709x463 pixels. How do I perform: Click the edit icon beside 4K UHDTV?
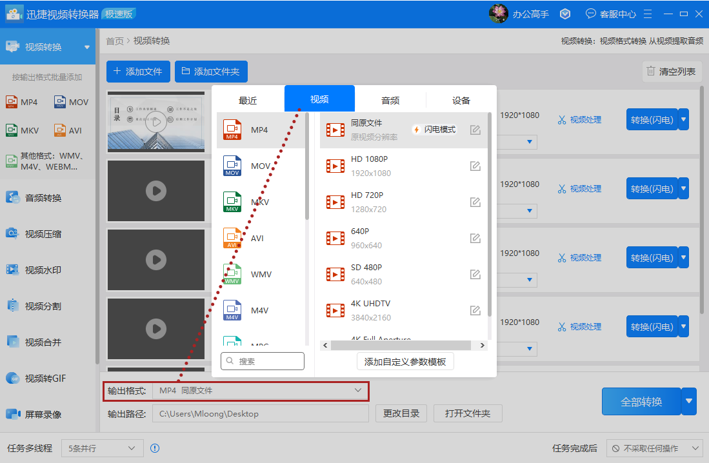pyautogui.click(x=475, y=311)
